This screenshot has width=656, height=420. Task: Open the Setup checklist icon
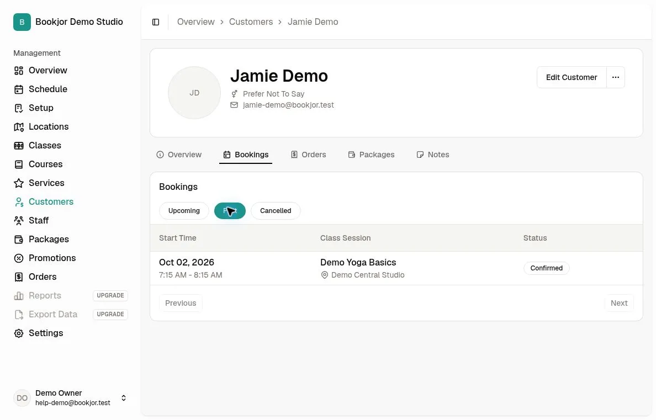coord(19,108)
